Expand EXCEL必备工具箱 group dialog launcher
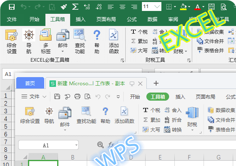236x166 pixels. [x=122, y=60]
